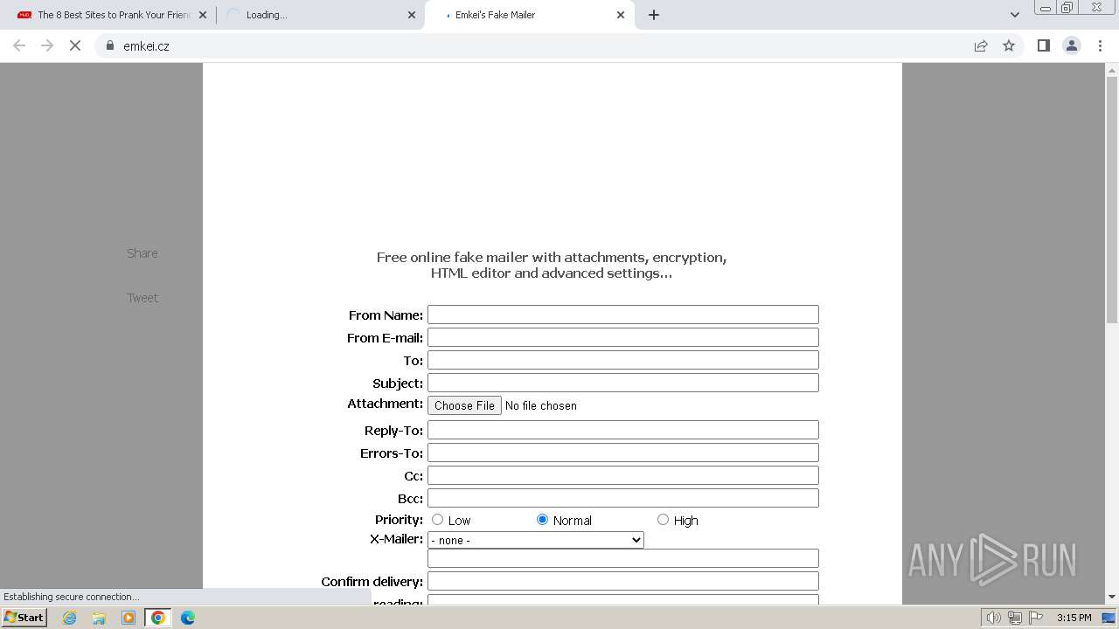Open the Windows Start button
The height and width of the screenshot is (629, 1119).
pyautogui.click(x=24, y=618)
